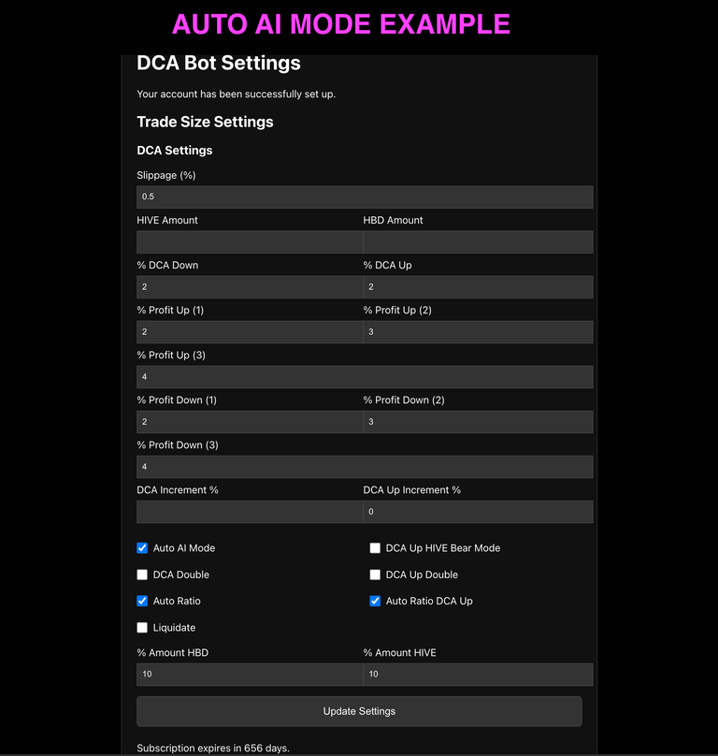718x756 pixels.
Task: Uncheck Auto Ratio DCA Up
Action: (x=375, y=602)
